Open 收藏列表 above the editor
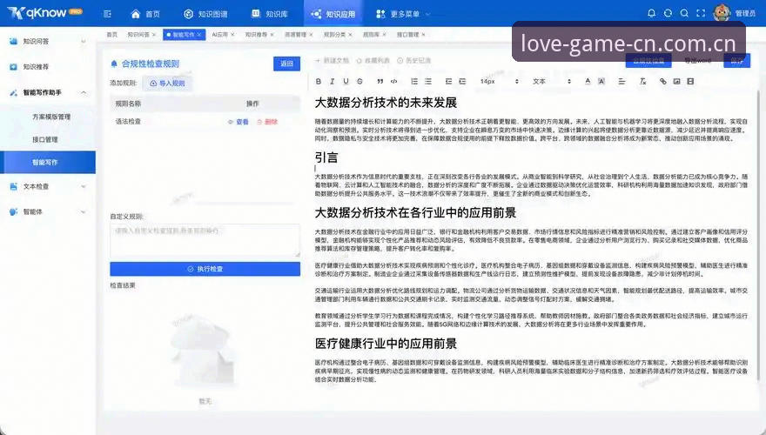766x435 pixels. [x=373, y=61]
